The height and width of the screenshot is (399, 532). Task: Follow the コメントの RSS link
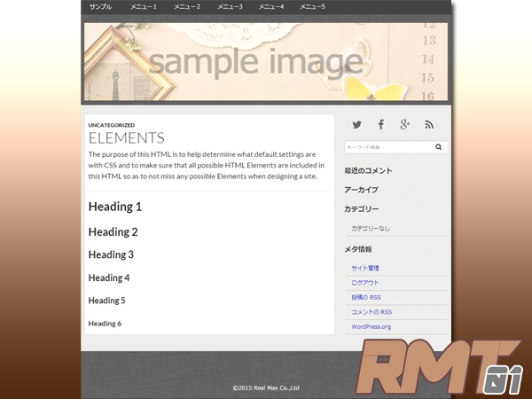pos(372,312)
